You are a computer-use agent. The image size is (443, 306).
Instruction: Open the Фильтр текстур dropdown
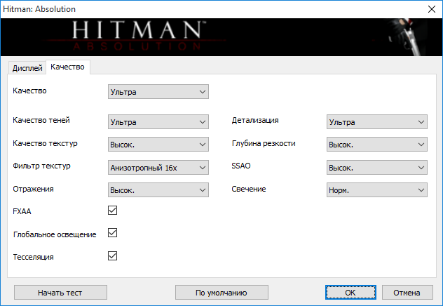(158, 168)
